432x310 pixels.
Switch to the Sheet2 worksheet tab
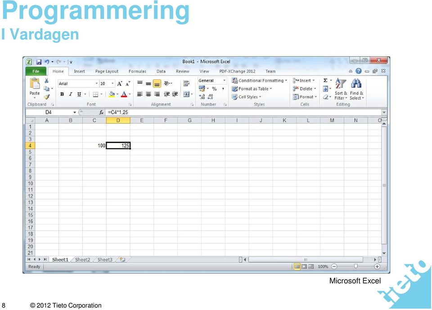(82, 260)
